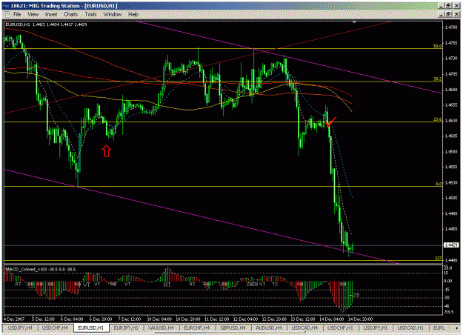
Task: Switch to the EURCHF,H4 chart tab
Action: [x=196, y=328]
